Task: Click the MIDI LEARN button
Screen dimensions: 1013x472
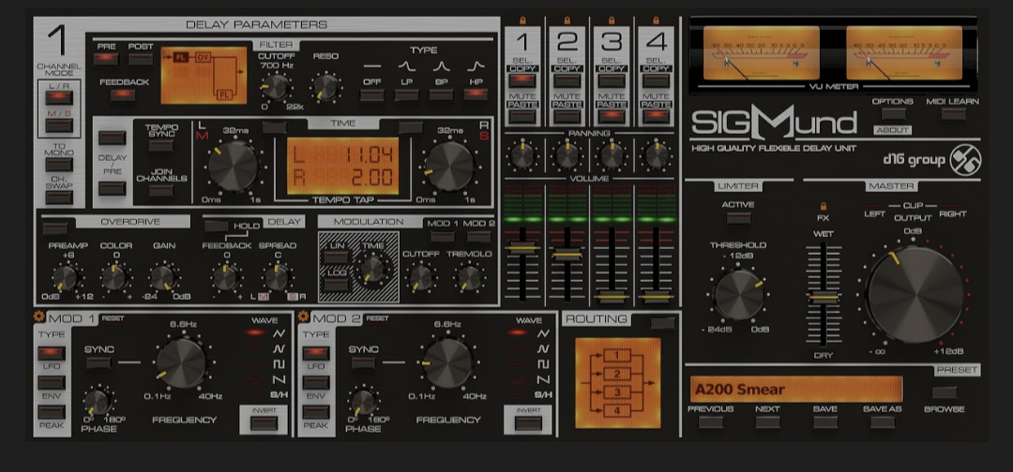Action: click(x=953, y=114)
